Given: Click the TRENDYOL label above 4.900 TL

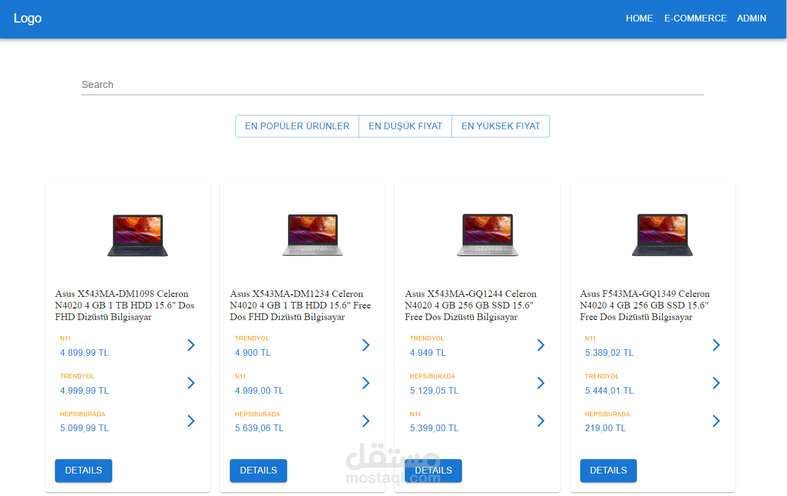Looking at the screenshot, I should [x=252, y=339].
